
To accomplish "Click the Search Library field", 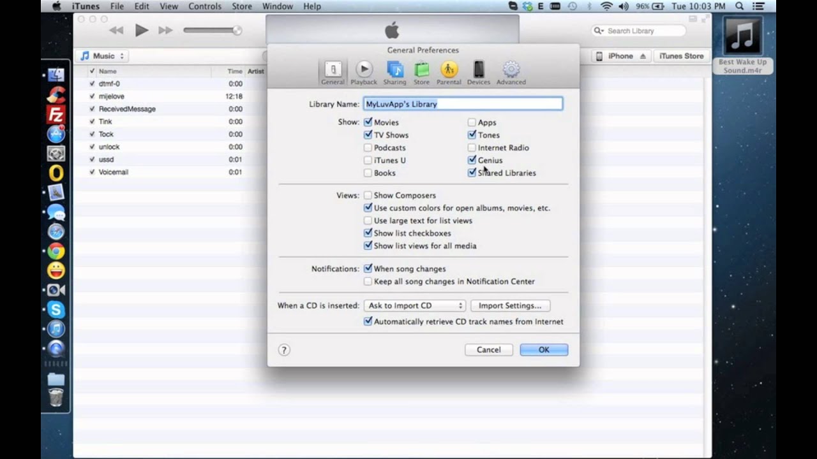I will point(638,31).
